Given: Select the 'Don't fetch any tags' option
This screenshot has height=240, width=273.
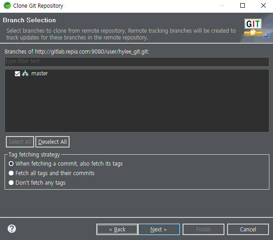Looking at the screenshot, I should point(11,183).
